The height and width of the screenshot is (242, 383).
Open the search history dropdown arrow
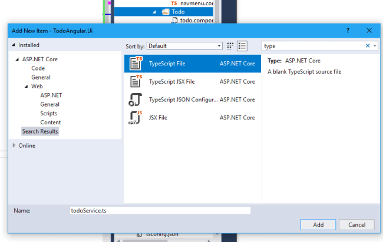(375, 46)
